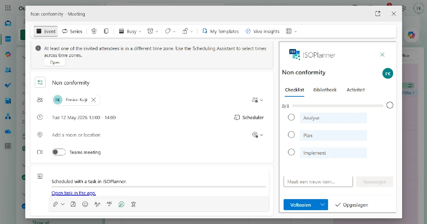Expand the apps dropdown chevron in toolbar
The image size is (427, 224).
click(x=296, y=31)
